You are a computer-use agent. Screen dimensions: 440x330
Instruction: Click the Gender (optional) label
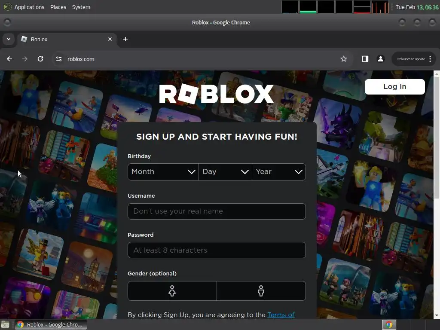(152, 273)
